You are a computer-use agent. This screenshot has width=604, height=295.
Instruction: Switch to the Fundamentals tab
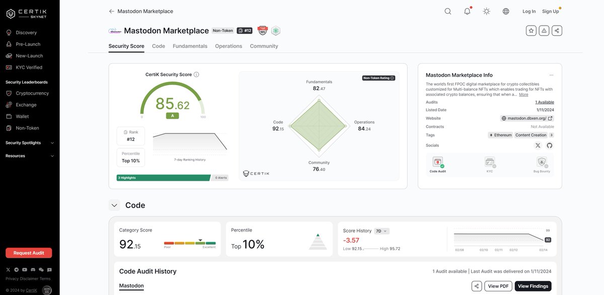[190, 45]
